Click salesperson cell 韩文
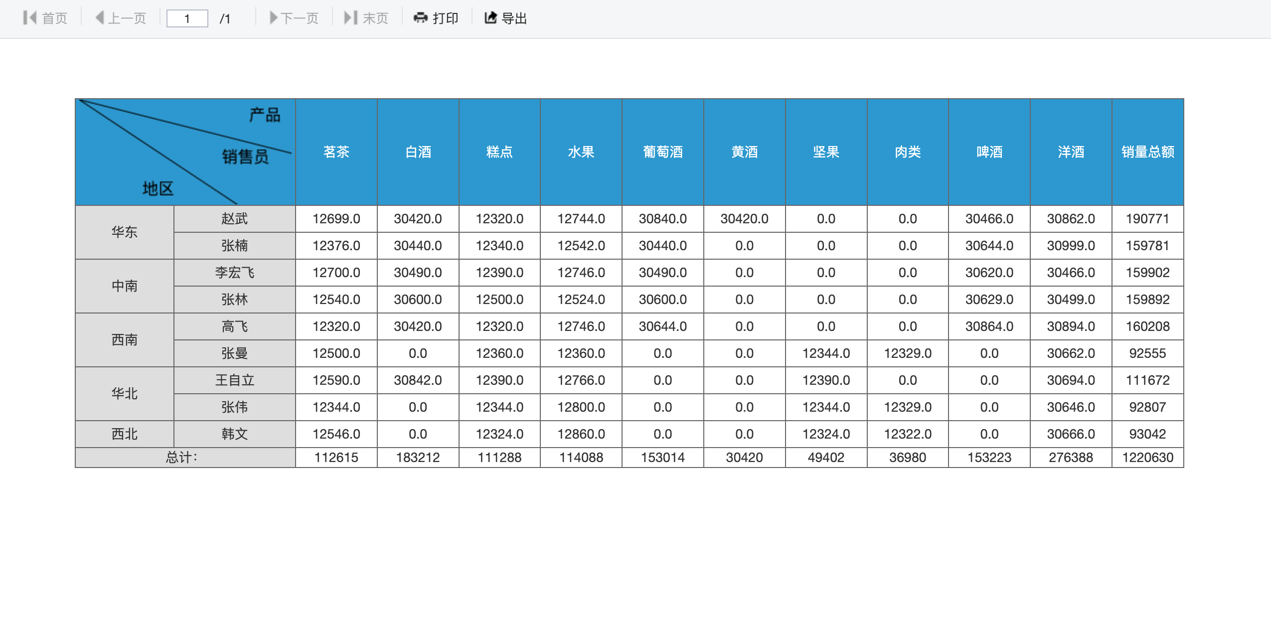This screenshot has height=630, width=1271. click(x=235, y=434)
